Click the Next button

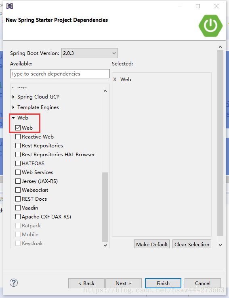(124, 283)
